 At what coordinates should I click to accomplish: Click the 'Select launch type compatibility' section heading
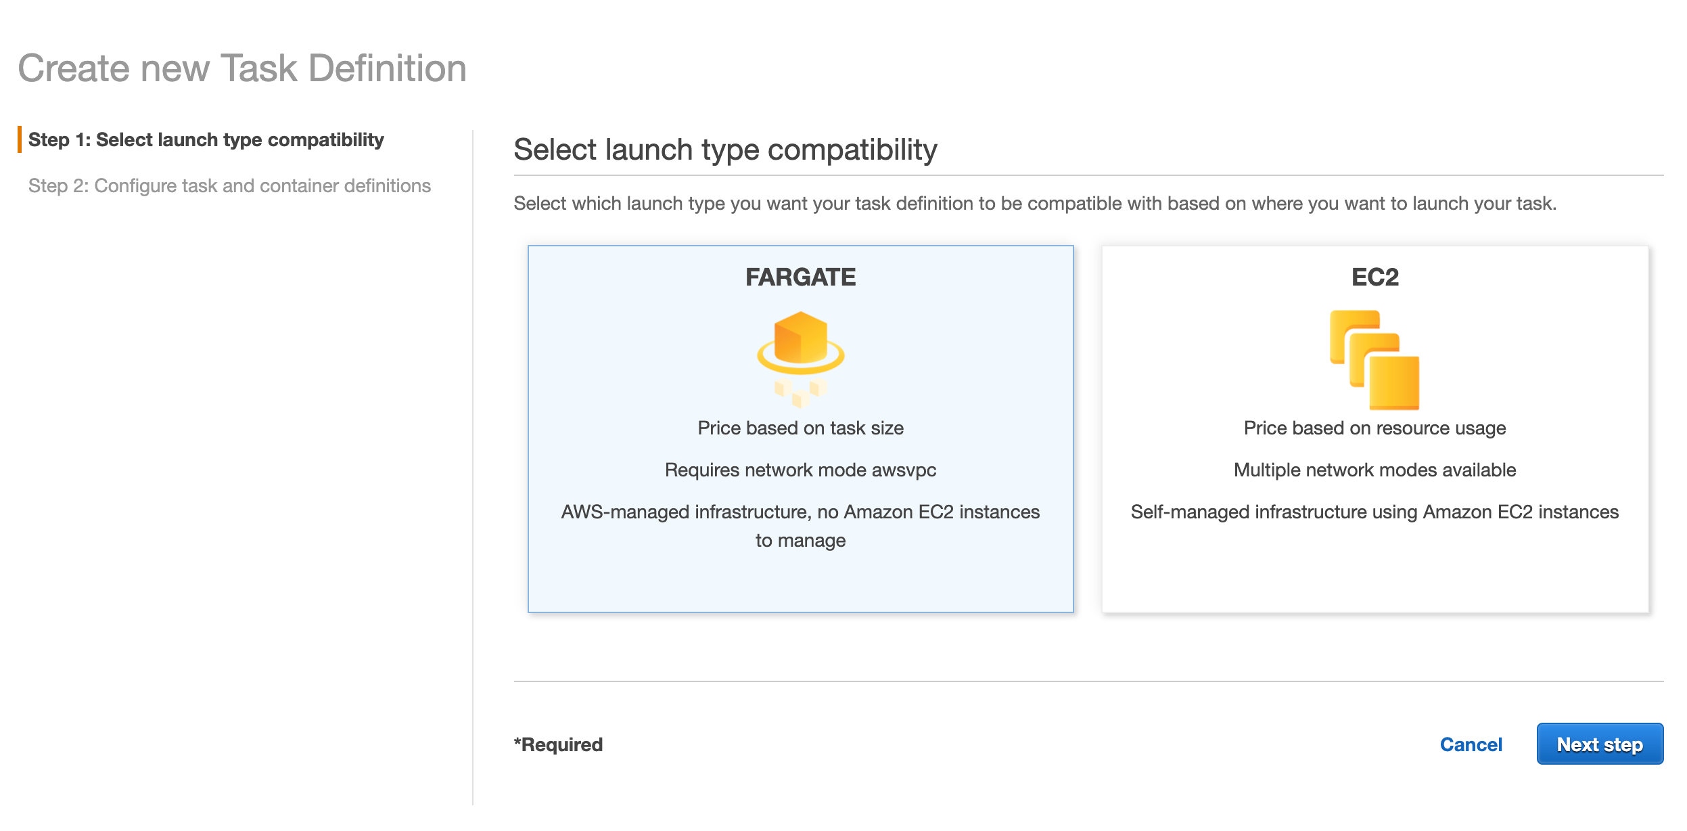(x=725, y=150)
